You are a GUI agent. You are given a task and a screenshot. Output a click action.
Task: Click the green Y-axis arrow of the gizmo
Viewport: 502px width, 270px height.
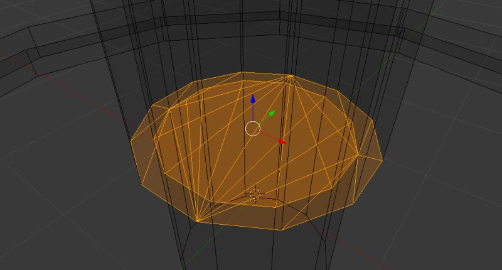(272, 114)
